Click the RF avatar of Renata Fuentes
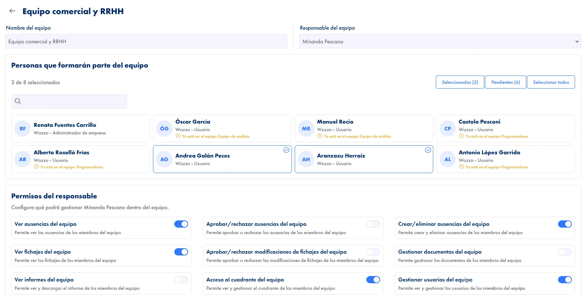 click(x=22, y=129)
